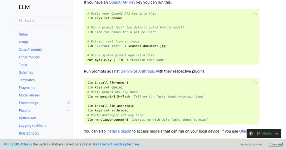Open the Read the Docs book icon
Screen dimensions: 286x150
pyautogui.click(x=251, y=134)
